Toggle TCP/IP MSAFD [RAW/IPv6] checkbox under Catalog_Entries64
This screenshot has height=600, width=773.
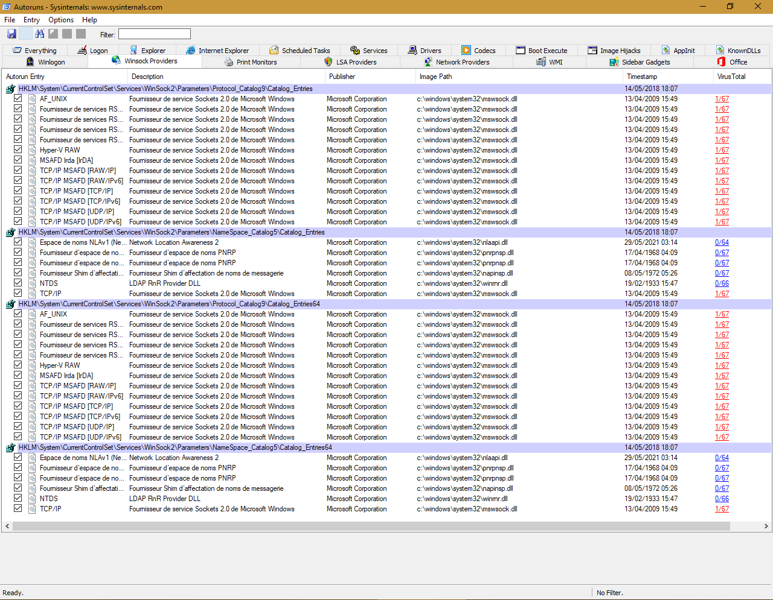pos(18,396)
